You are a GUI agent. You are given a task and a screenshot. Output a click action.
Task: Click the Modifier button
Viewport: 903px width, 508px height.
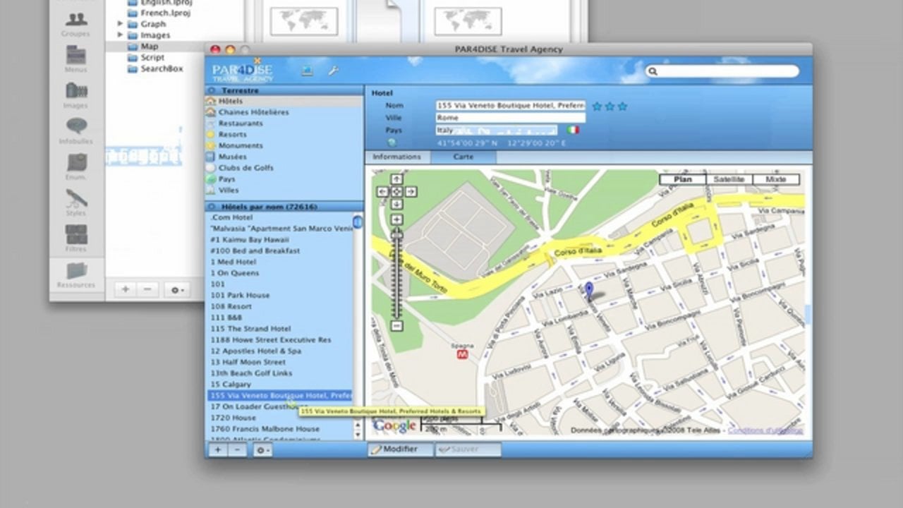[x=400, y=449]
